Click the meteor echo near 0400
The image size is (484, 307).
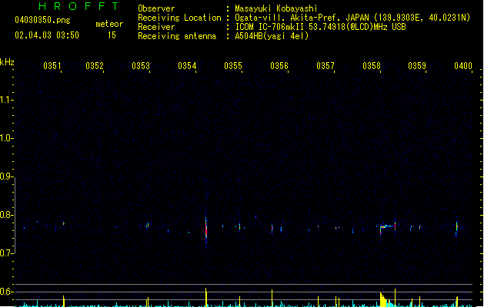[456, 227]
